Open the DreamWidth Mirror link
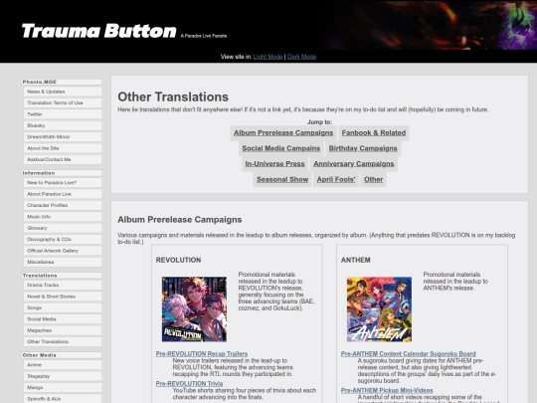 (63, 136)
